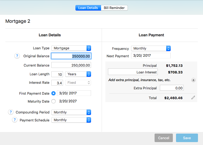203x145 pixels.
Task: Click the Next Payment date field
Action: point(151,56)
